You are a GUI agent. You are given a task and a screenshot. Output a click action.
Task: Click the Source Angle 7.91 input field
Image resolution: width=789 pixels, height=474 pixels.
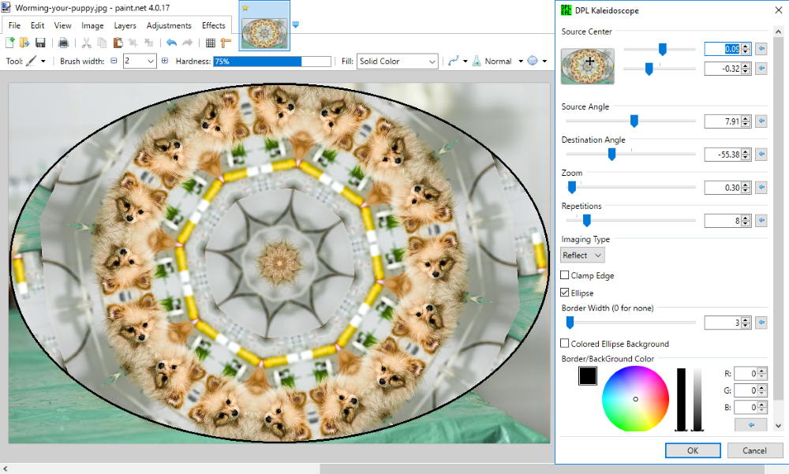723,121
